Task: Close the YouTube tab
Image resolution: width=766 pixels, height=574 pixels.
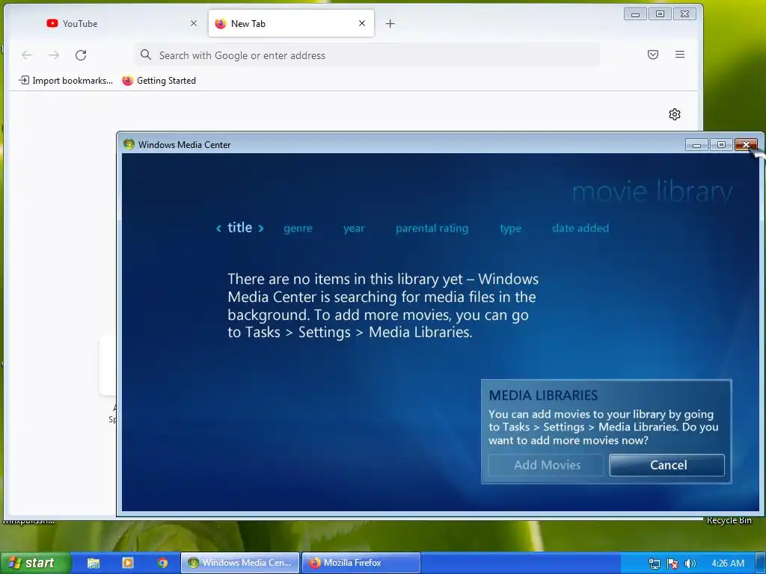Action: click(194, 23)
